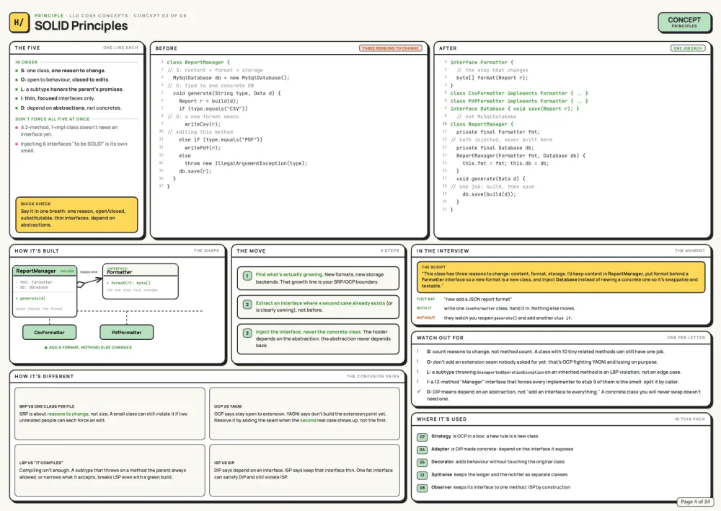Click the yellow THE SCRIPT callout

tap(560, 276)
